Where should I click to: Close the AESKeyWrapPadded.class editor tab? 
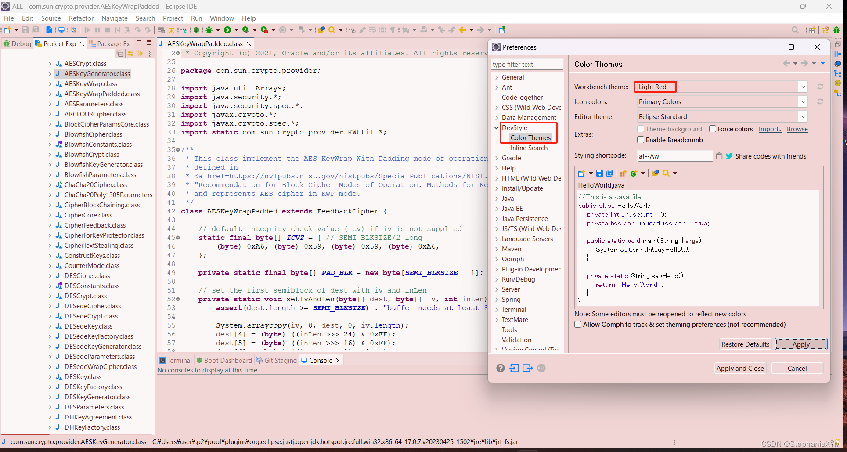[249, 43]
